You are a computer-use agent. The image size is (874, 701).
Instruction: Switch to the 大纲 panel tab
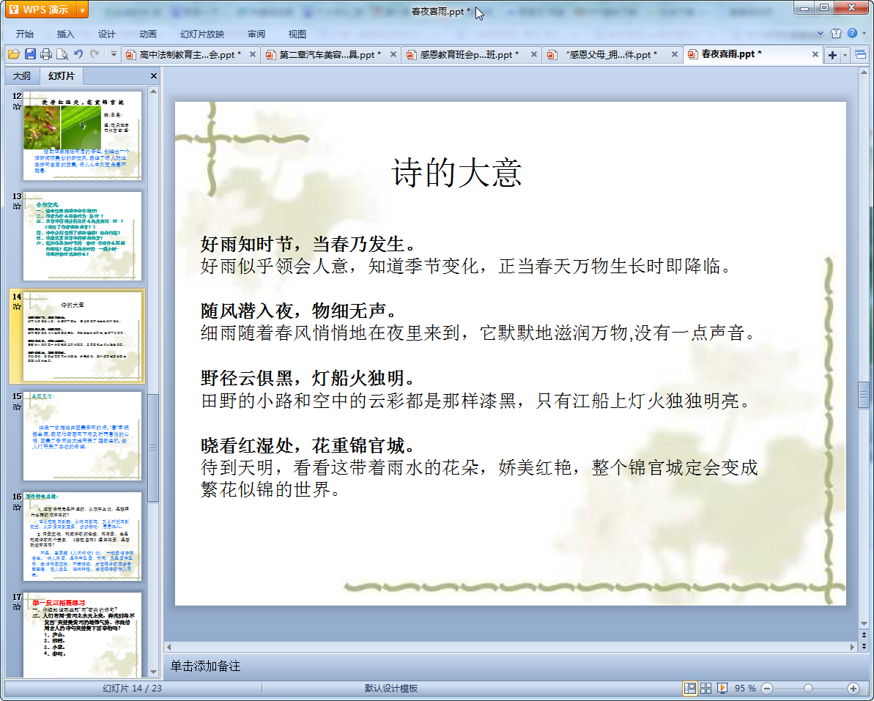point(22,75)
